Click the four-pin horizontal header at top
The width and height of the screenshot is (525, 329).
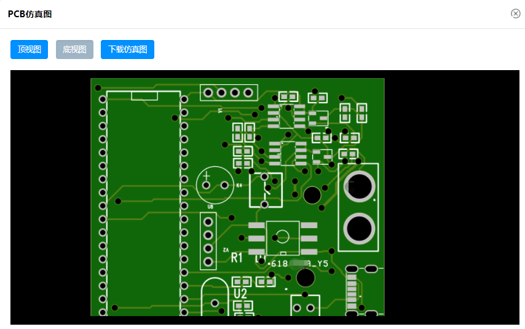(228, 93)
